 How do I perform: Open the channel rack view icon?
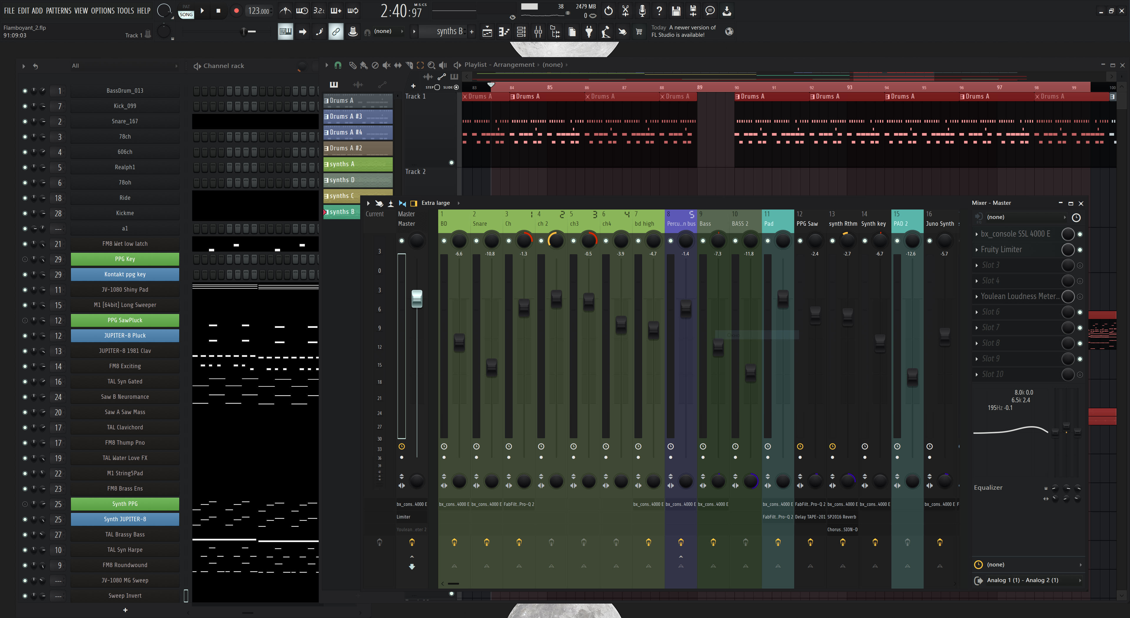521,31
